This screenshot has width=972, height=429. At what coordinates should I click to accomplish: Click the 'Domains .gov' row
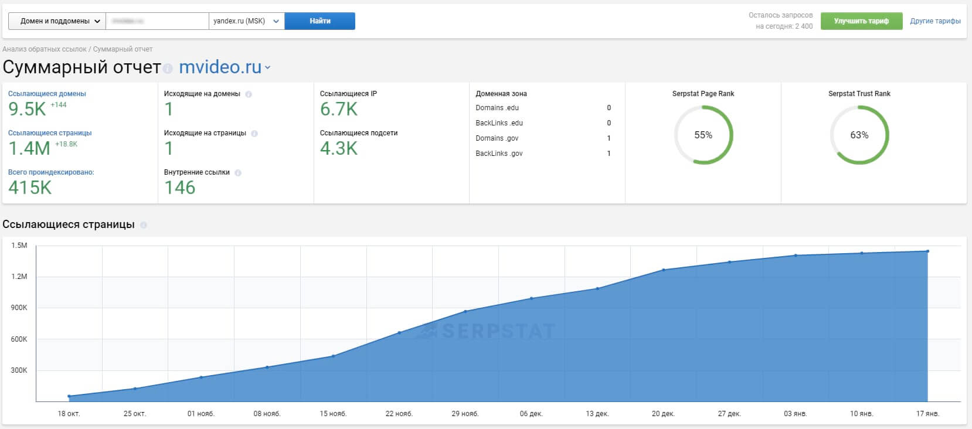pos(543,138)
